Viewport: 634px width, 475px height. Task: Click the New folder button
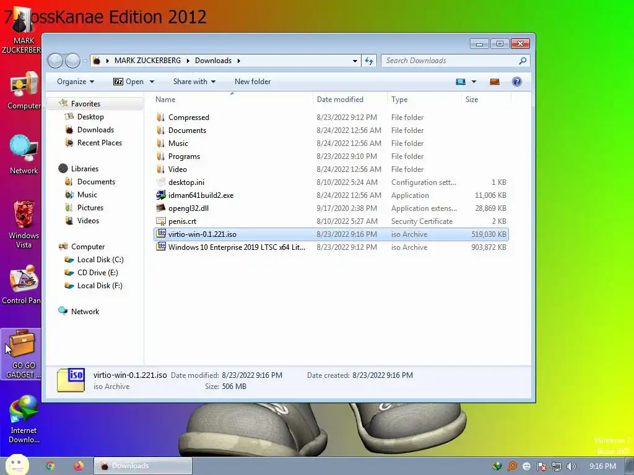coord(253,82)
